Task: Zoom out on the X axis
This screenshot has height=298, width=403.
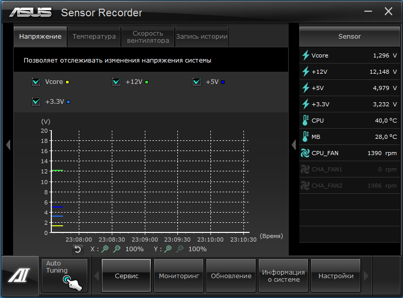Action: tap(117, 249)
